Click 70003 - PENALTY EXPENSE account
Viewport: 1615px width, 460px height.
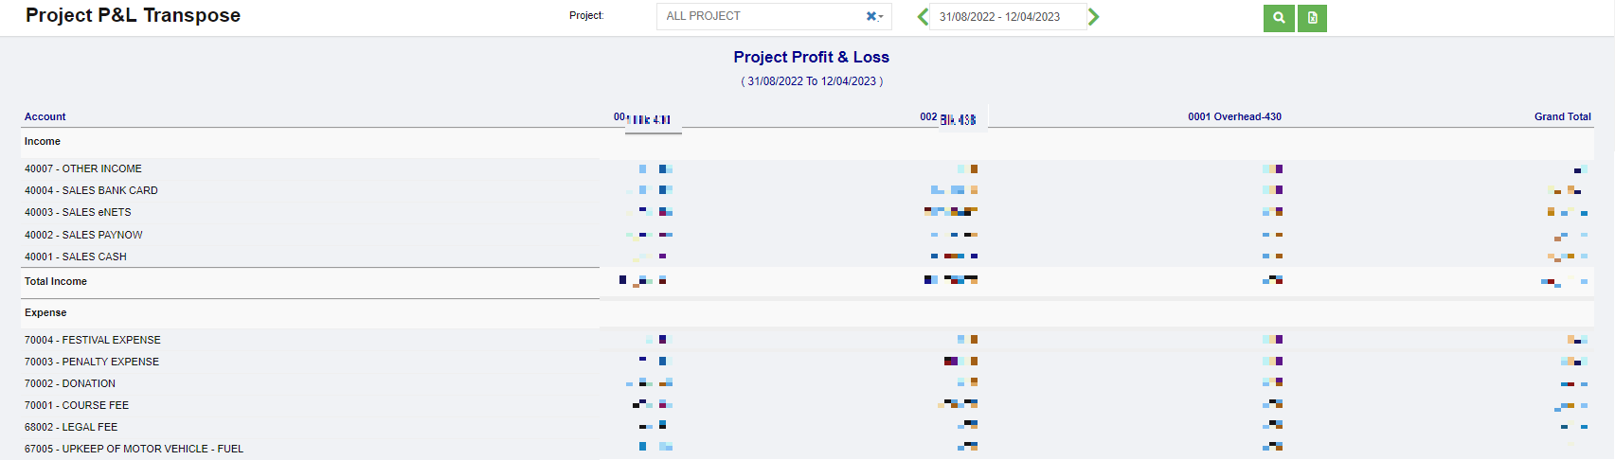92,362
